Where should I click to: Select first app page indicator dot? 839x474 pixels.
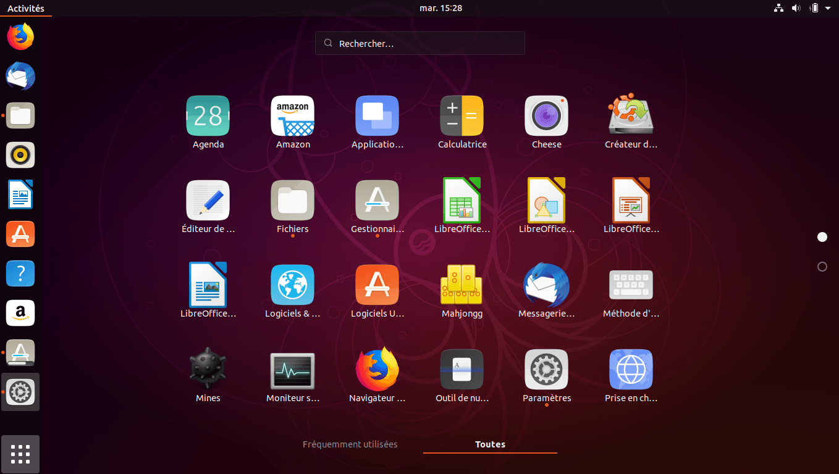point(822,237)
